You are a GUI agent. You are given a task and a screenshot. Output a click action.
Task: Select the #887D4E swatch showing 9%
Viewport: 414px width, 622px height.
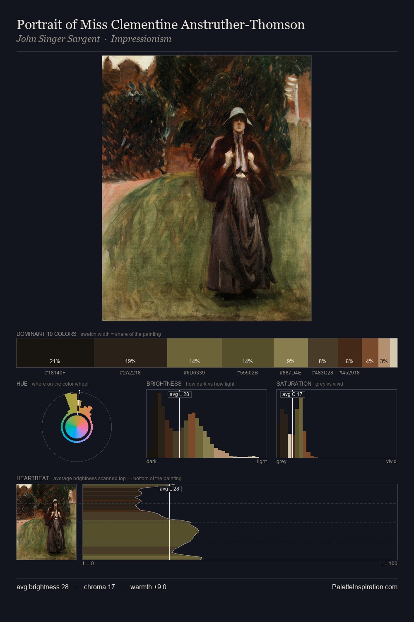[x=291, y=353]
